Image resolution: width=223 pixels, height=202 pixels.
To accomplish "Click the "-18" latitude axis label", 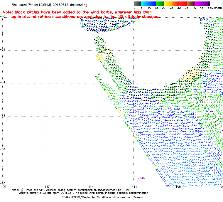I will [3, 149].
